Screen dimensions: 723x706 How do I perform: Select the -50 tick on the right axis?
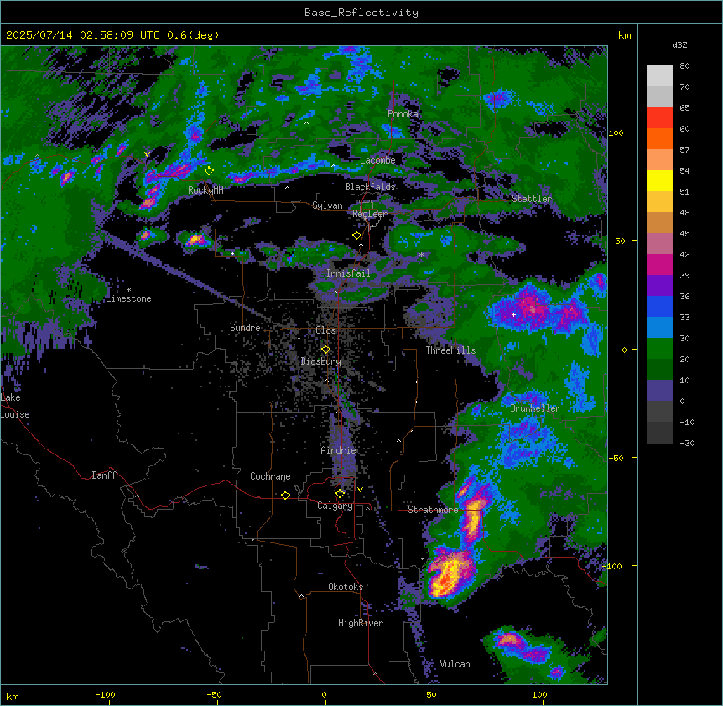616,458
